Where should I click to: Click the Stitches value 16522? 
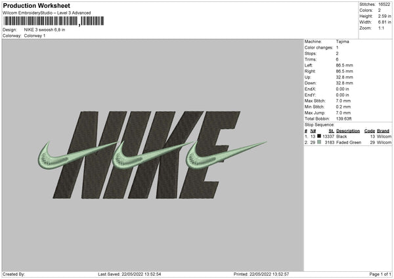point(384,5)
